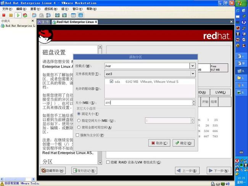Toggle the sda drive checkbox
248x186 pixels.
coord(111,82)
